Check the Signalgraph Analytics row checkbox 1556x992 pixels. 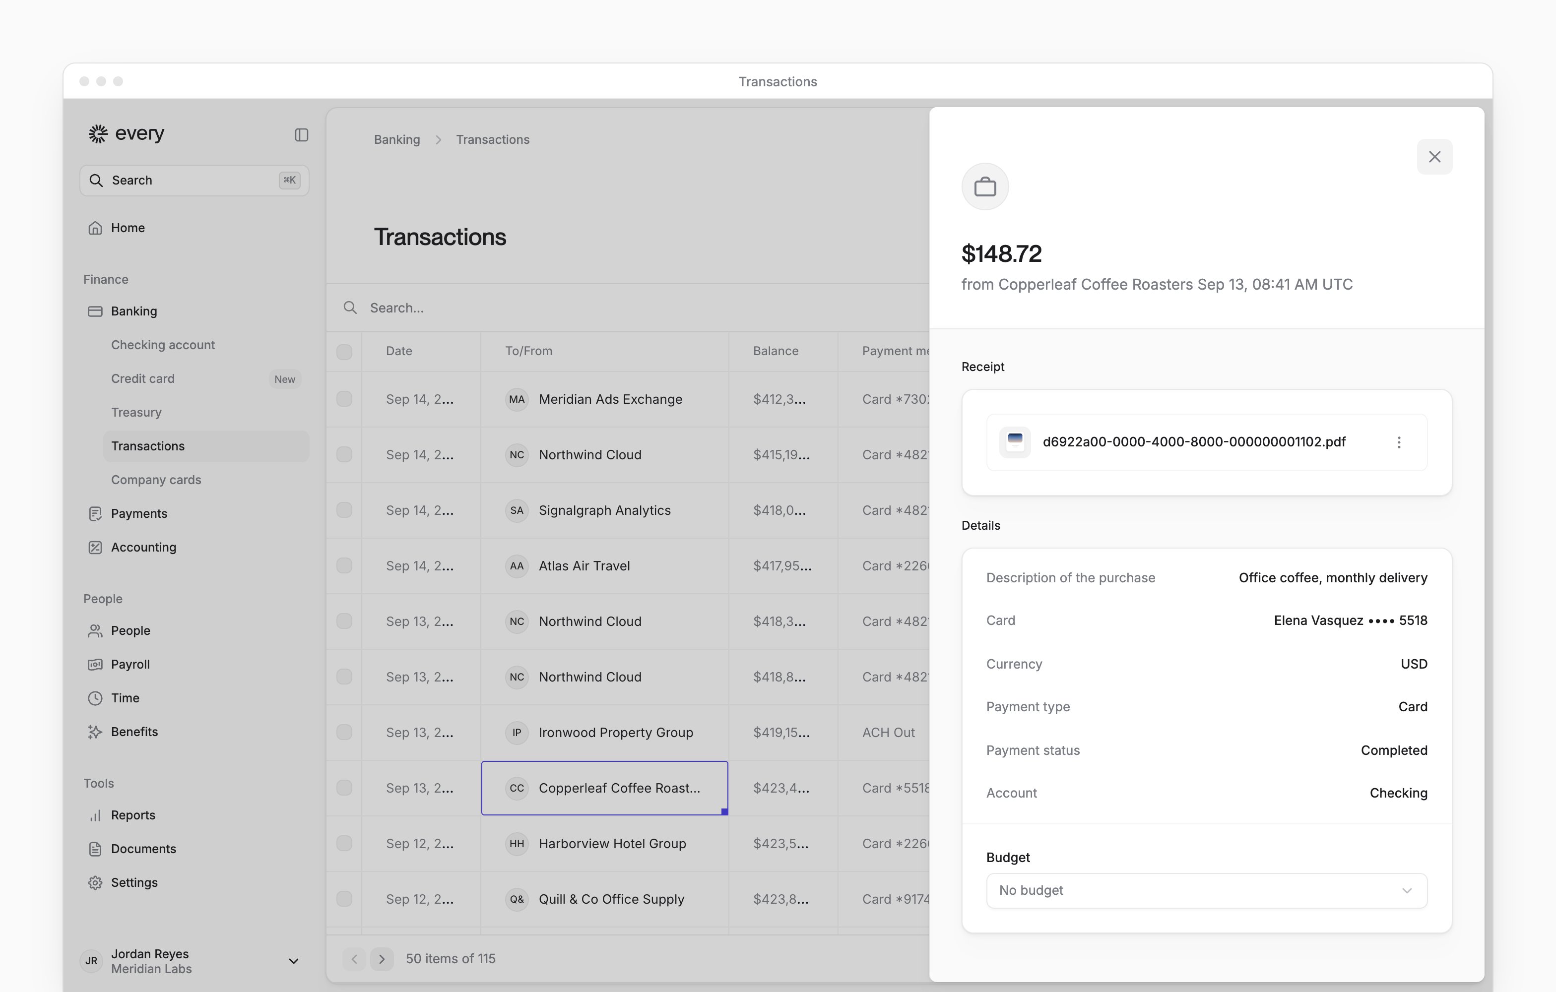pos(344,510)
